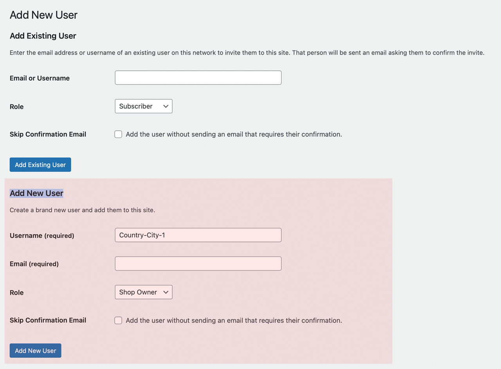This screenshot has width=501, height=369.
Task: Click the "Add Existing User" section heading
Action: (43, 36)
